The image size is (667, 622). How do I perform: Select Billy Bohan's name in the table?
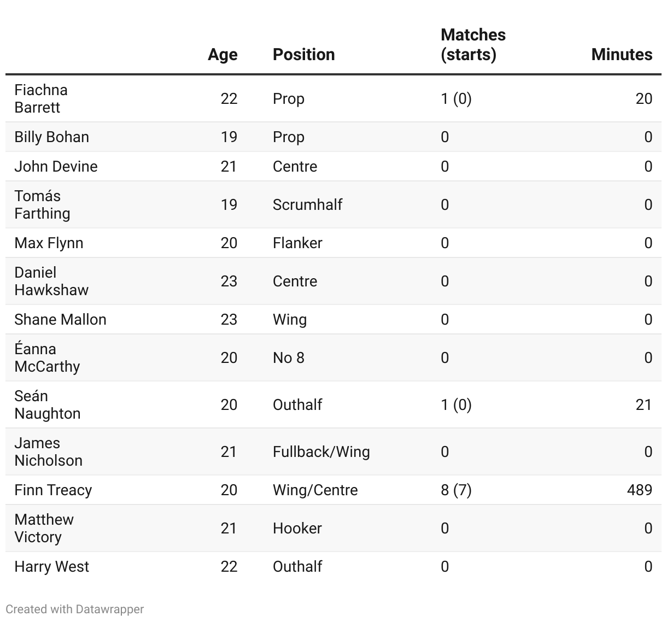51,137
